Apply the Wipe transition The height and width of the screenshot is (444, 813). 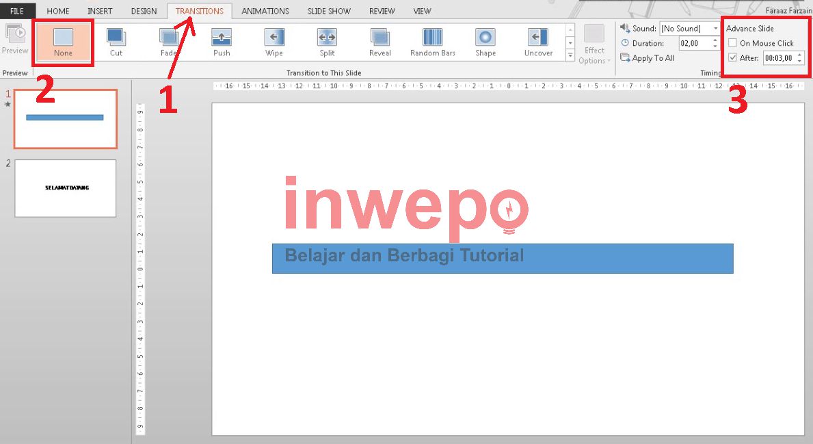274,42
